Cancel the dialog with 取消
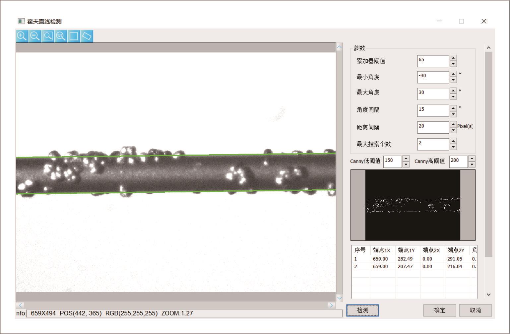Image resolution: width=510 pixels, height=334 pixels. [x=475, y=310]
